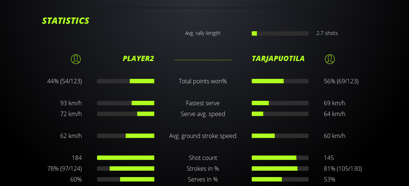Click the Serves in % label
The height and width of the screenshot is (186, 409).
pos(203,179)
